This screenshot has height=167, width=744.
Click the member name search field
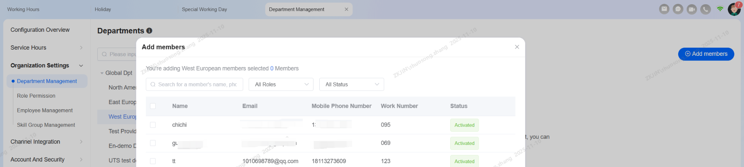(x=197, y=84)
